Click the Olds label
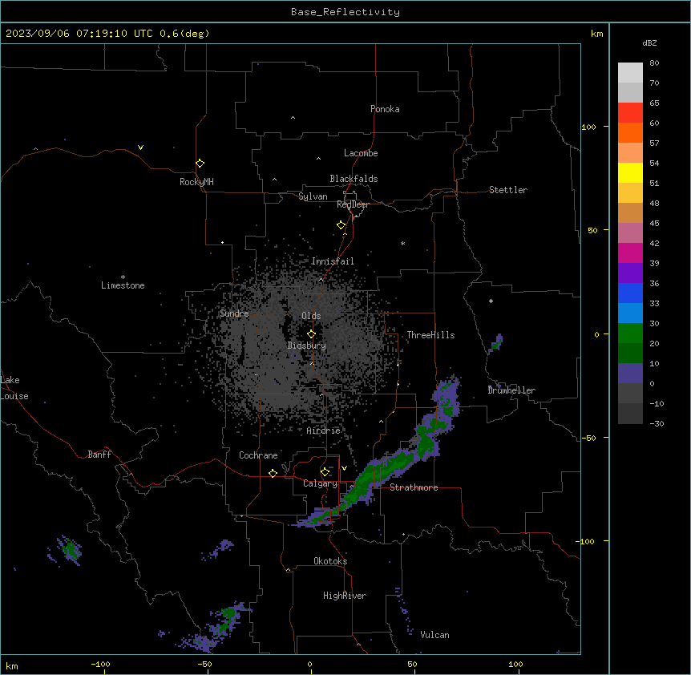This screenshot has height=675, width=691. [x=311, y=316]
